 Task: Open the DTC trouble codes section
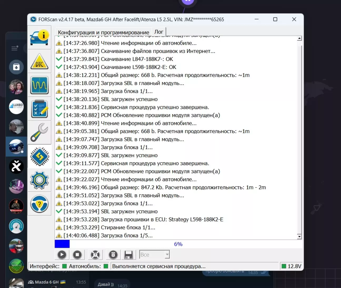click(x=39, y=61)
